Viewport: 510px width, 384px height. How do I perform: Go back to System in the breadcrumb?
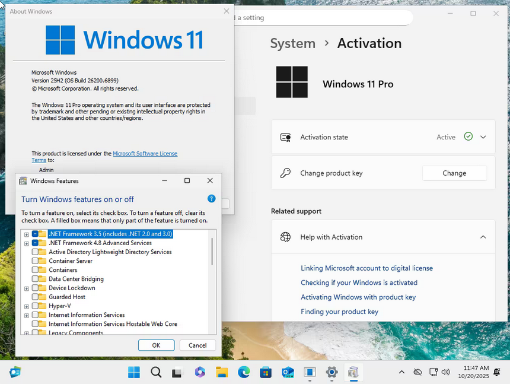[292, 43]
